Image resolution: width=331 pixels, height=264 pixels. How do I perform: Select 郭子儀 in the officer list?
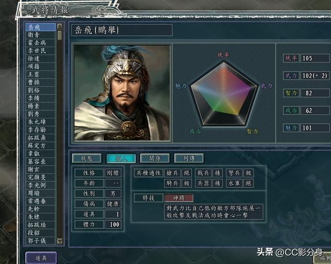pos(40,241)
